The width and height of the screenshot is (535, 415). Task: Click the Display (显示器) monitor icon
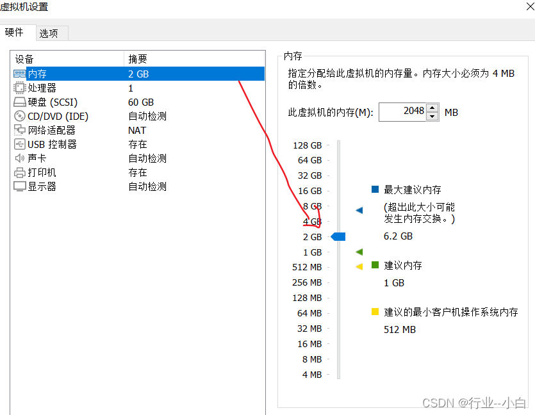[x=19, y=186]
